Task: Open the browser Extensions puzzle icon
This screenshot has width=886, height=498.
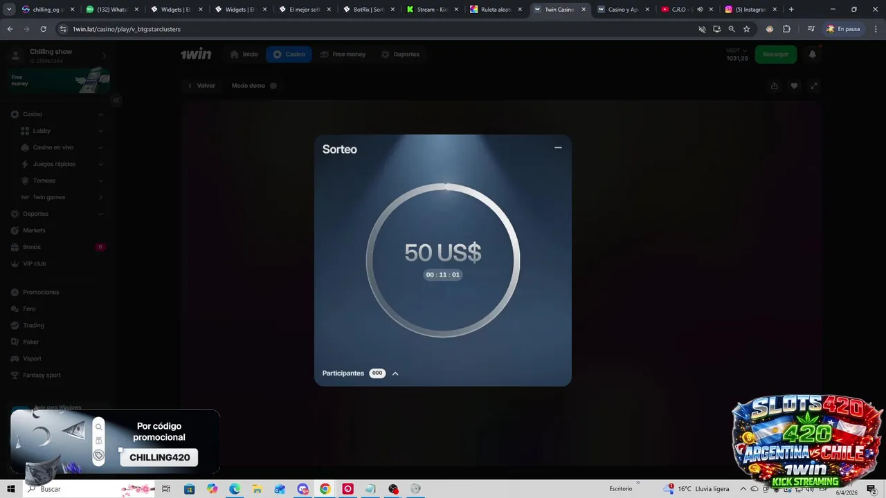Action: coord(786,29)
